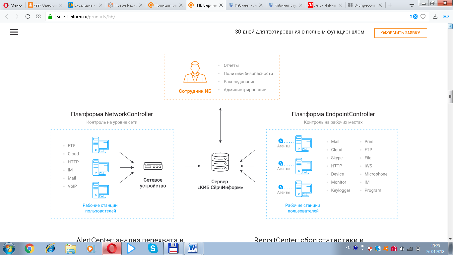Click the EN language indicator in tray
The height and width of the screenshot is (255, 453).
click(x=348, y=248)
